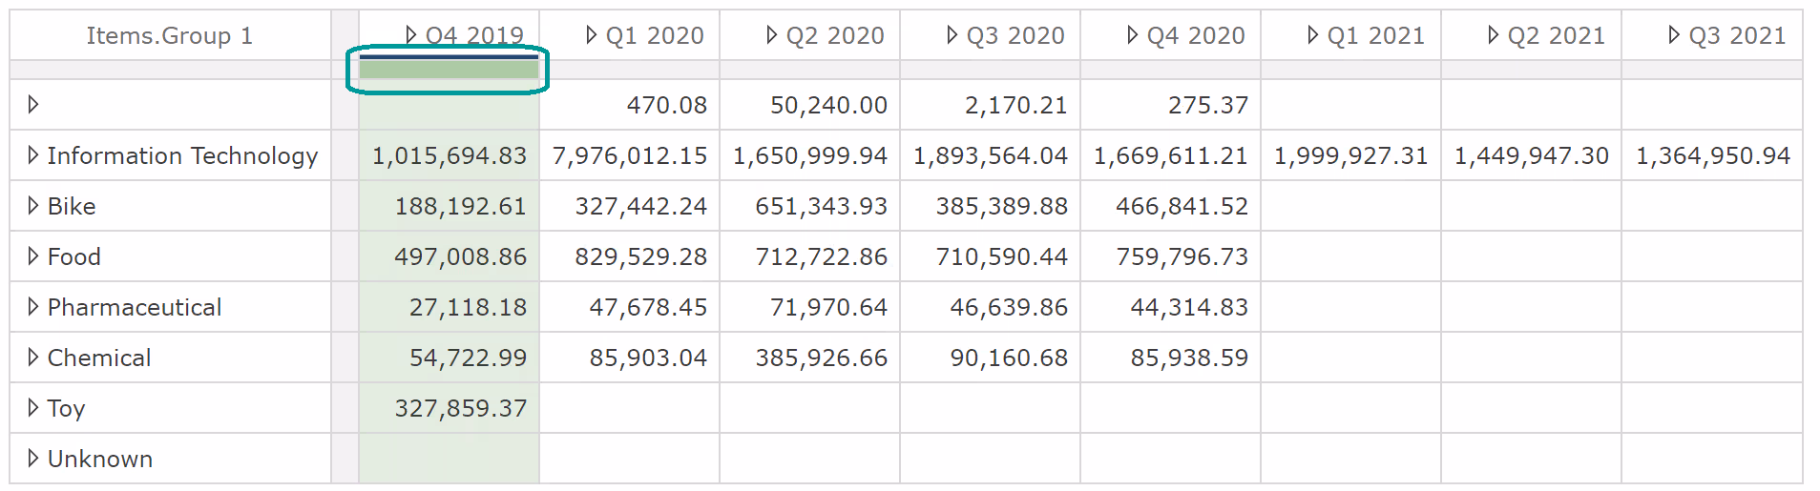Viewport: 1820px width, 491px height.
Task: Expand the Q2 2020 column arrow
Action: pyautogui.click(x=772, y=35)
